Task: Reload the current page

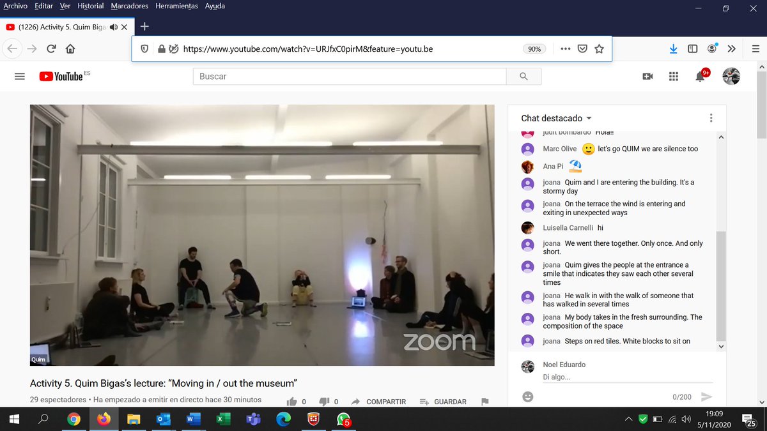Action: pyautogui.click(x=51, y=49)
